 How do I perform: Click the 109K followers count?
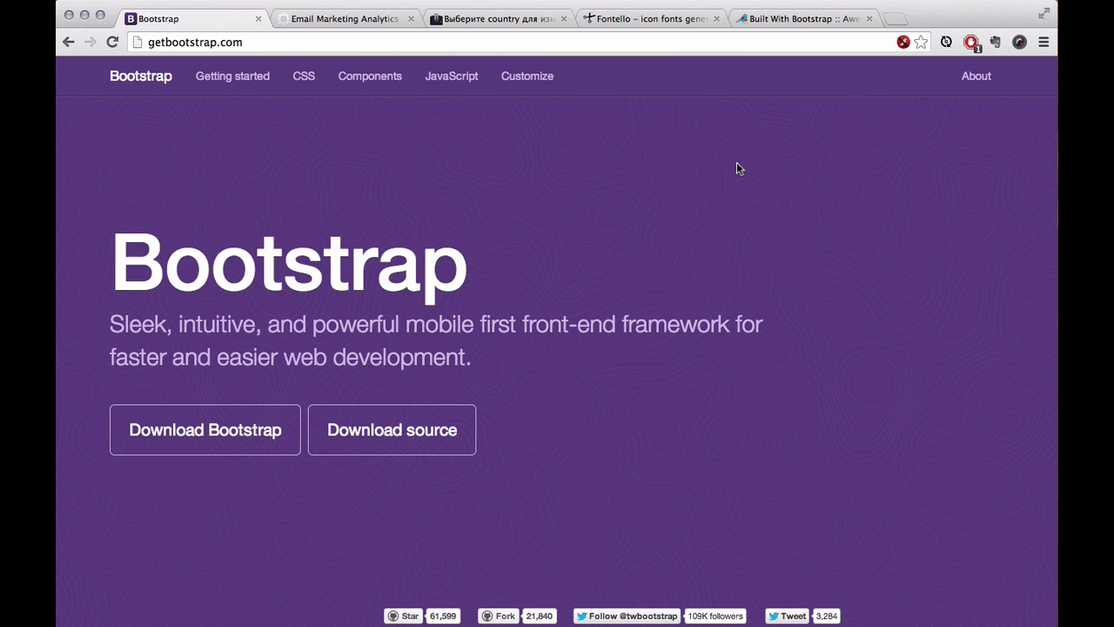click(715, 616)
